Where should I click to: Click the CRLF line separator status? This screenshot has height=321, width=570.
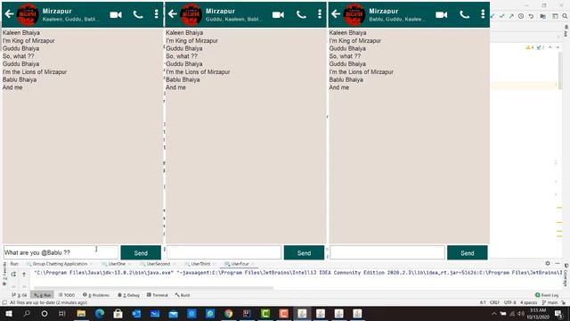point(494,302)
